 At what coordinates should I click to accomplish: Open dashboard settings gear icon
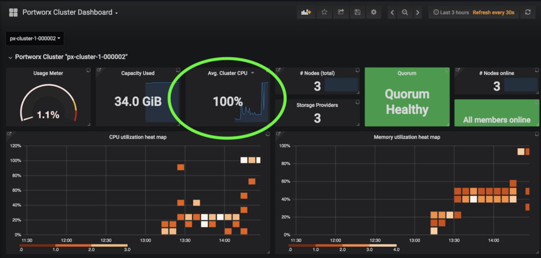click(374, 12)
